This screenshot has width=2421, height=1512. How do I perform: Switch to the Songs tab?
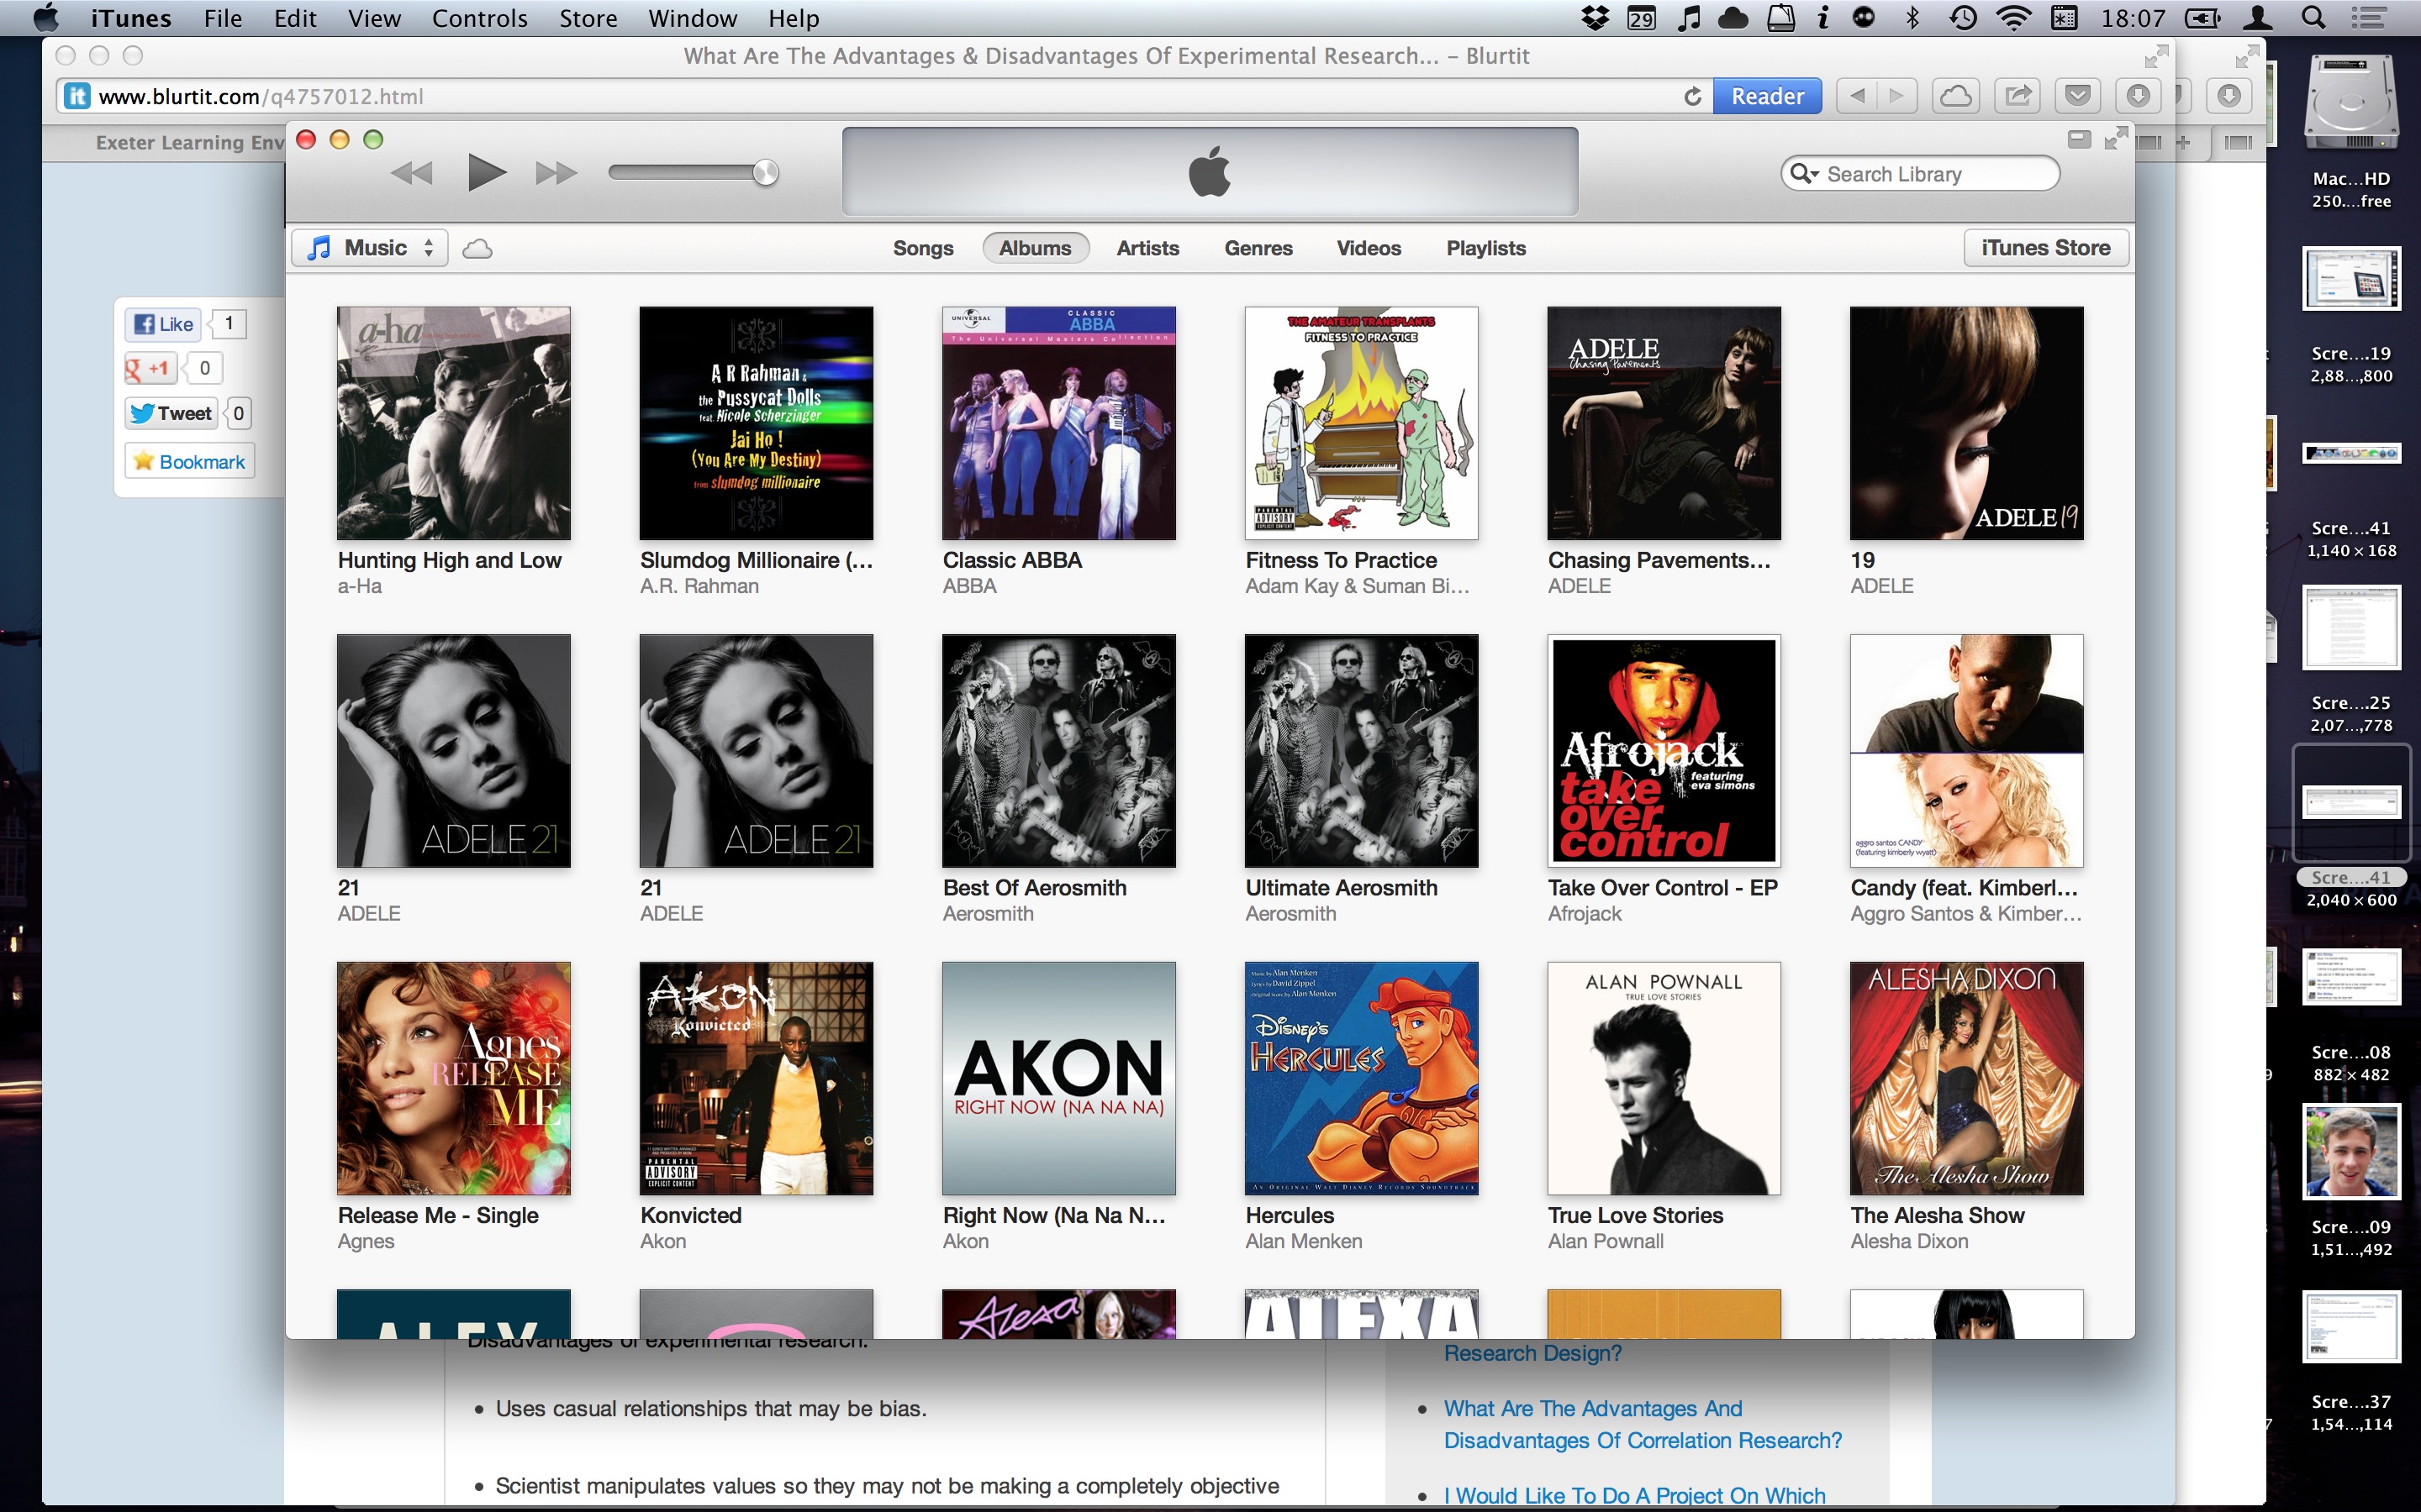point(922,248)
